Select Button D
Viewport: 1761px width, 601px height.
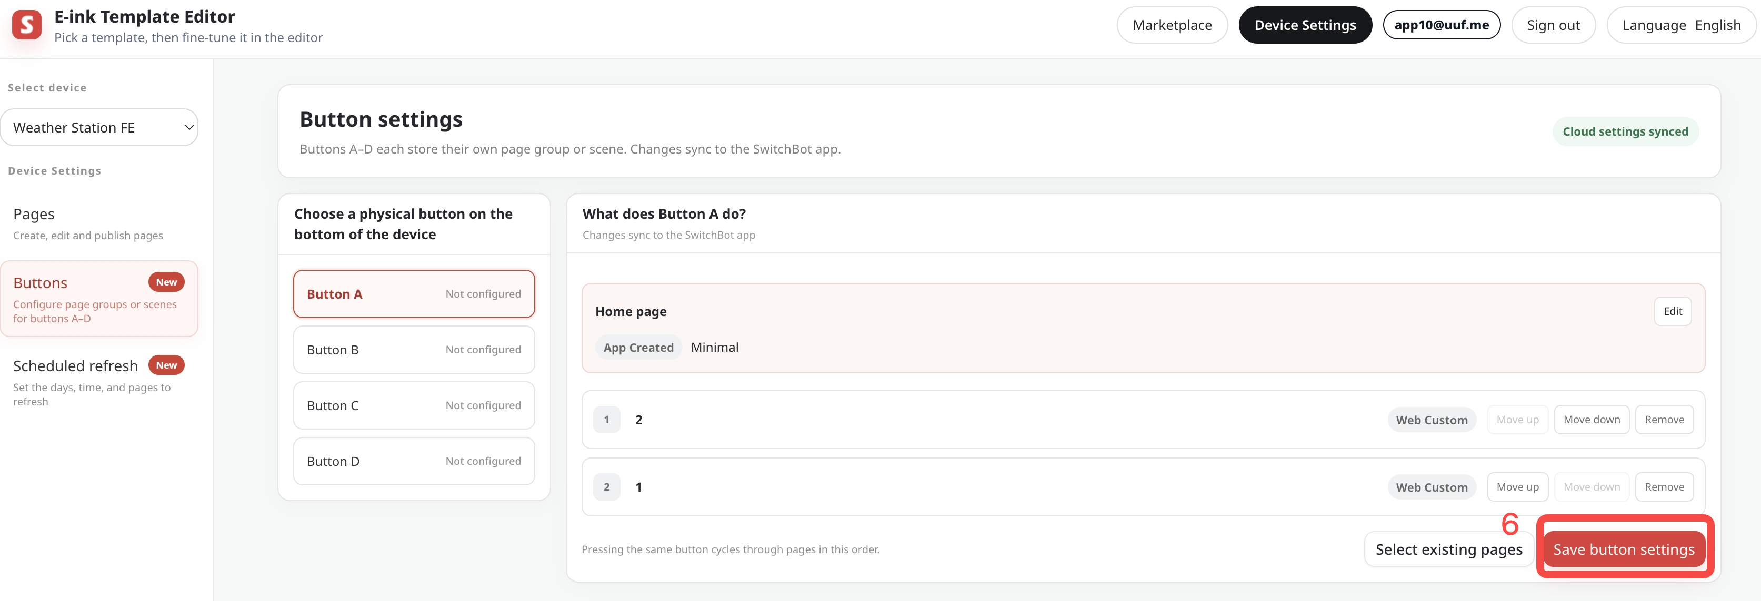coord(414,461)
